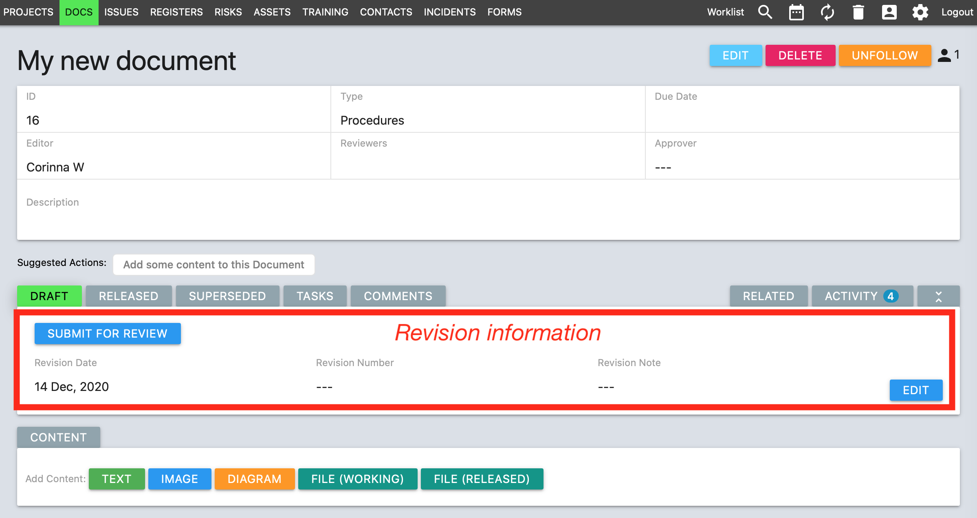Open the search magnifier icon
The width and height of the screenshot is (977, 518).
pyautogui.click(x=765, y=12)
